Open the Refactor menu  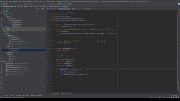(29, 1)
